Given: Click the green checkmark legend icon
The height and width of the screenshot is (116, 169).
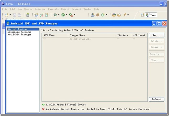Looking at the screenshot, I should click(x=44, y=104).
